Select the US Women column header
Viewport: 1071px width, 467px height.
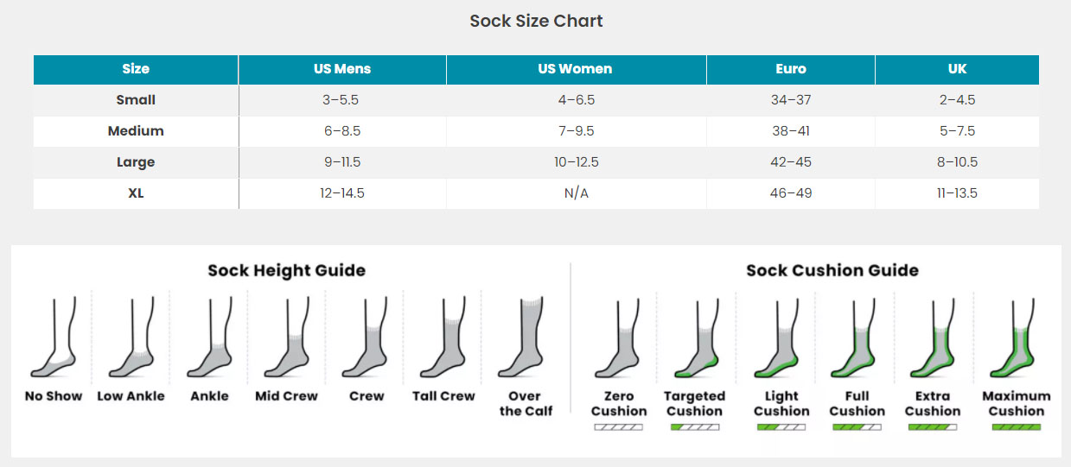[x=576, y=69]
